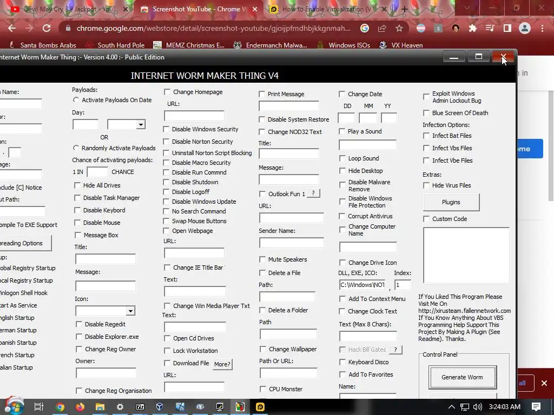Click the volume icon in system tray
Screen dimensions: 554x415
coord(478,407)
